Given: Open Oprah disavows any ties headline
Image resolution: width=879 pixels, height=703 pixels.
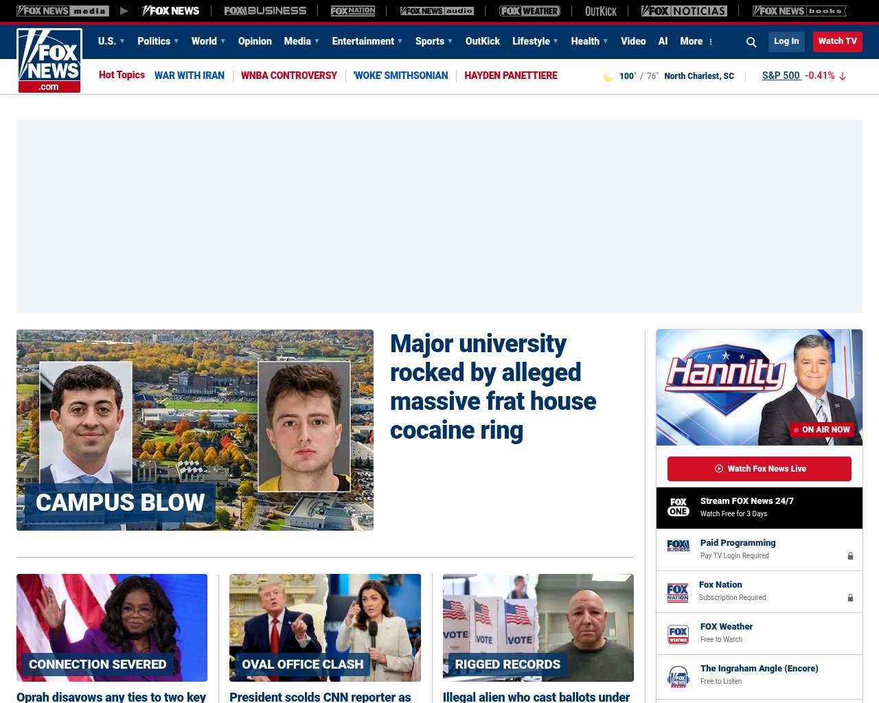Looking at the screenshot, I should tap(111, 697).
